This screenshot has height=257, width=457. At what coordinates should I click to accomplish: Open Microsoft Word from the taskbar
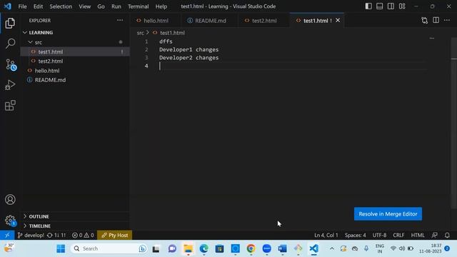(283, 248)
